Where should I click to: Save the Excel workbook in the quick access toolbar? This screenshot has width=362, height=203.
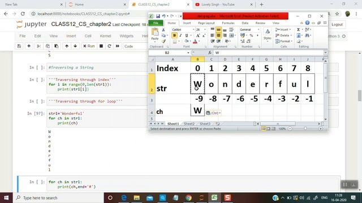point(158,16)
